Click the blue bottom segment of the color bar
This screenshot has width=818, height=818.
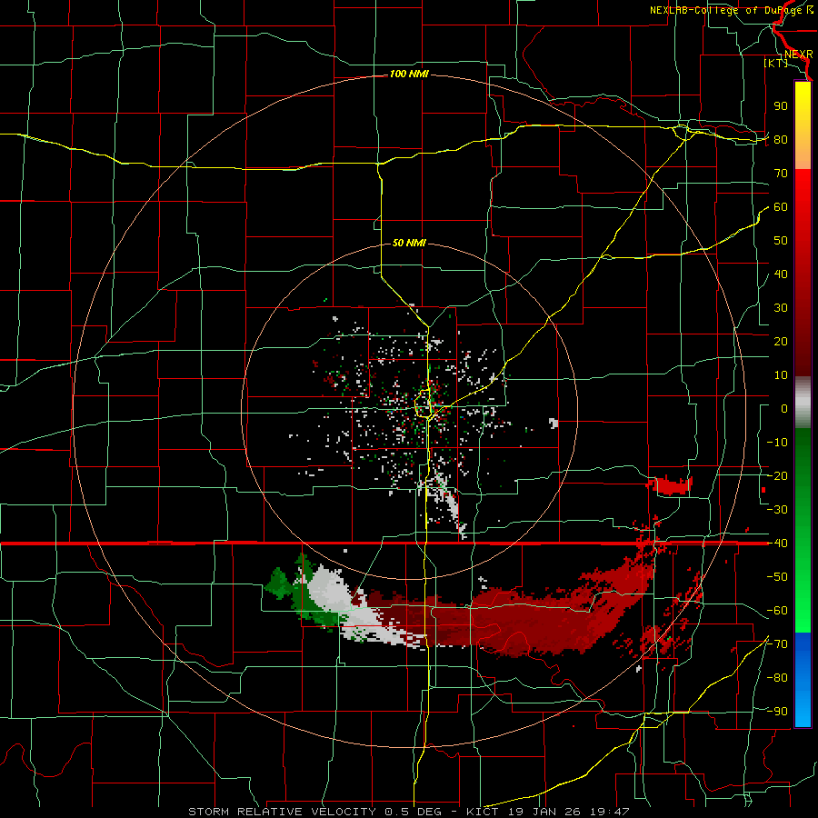coord(803,680)
